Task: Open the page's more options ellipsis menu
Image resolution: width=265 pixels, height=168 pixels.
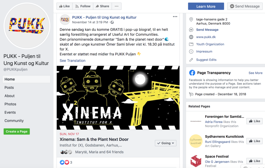Action: tap(117, 6)
